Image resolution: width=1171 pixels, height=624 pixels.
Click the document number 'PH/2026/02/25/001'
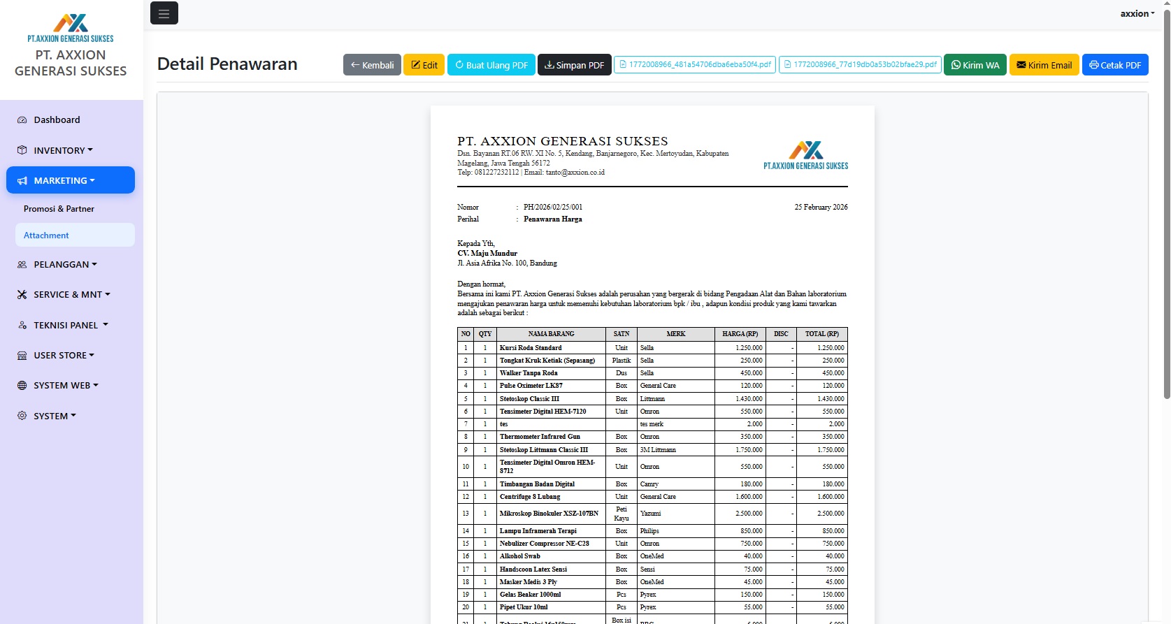(x=553, y=208)
